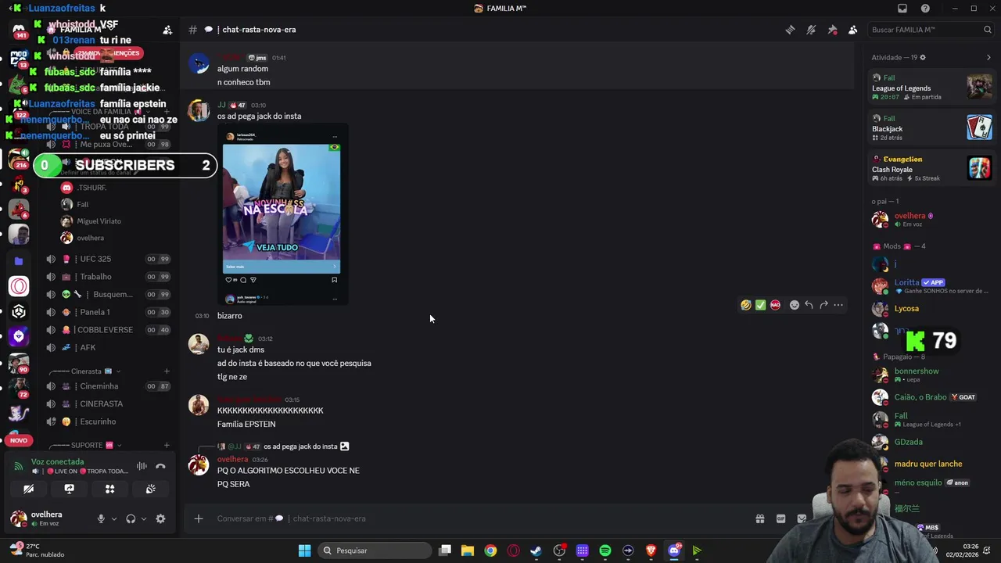The width and height of the screenshot is (1001, 563).
Task: Open Evangelion's Clash Royale activity card
Action: pyautogui.click(x=932, y=168)
